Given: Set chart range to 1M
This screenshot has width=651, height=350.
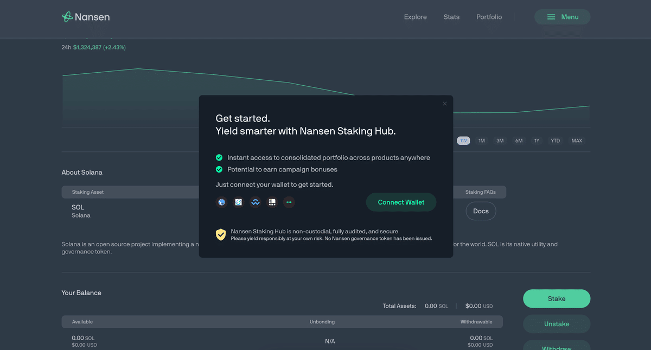Looking at the screenshot, I should [x=481, y=141].
